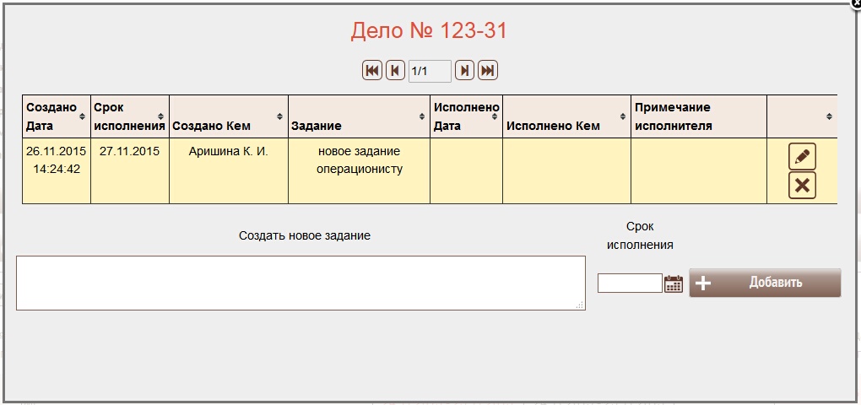Click the new task description text area

[x=301, y=283]
